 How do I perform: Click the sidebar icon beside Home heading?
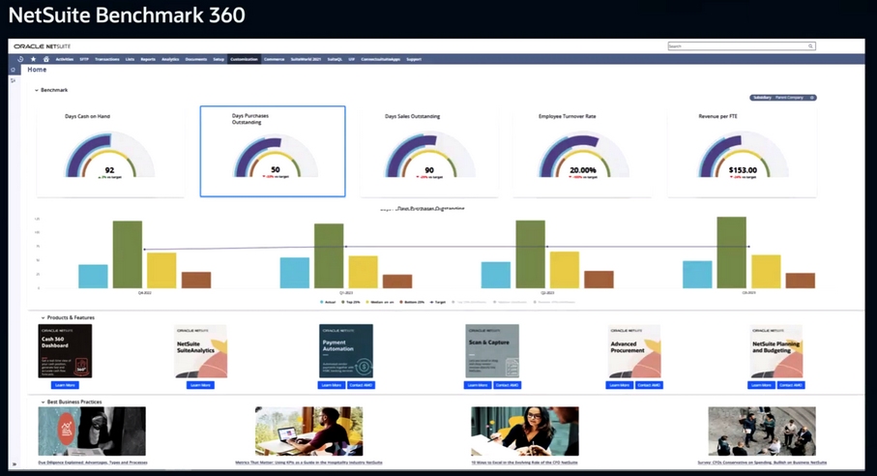pyautogui.click(x=13, y=70)
